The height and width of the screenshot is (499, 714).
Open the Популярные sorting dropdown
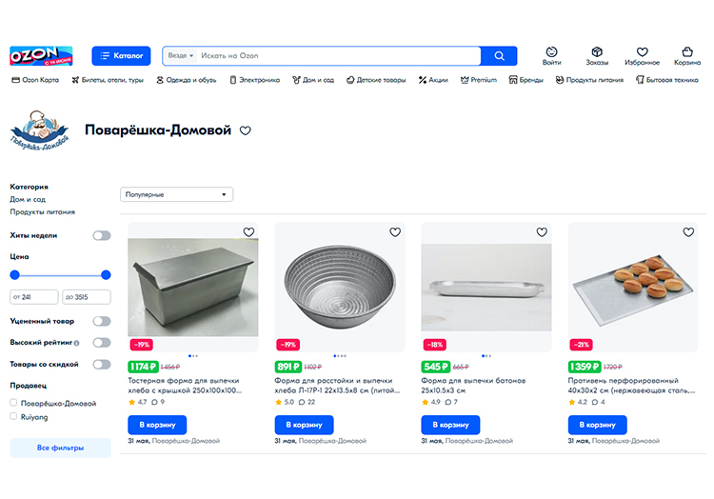[x=177, y=194]
